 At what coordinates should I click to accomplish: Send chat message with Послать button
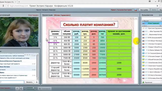29,82
